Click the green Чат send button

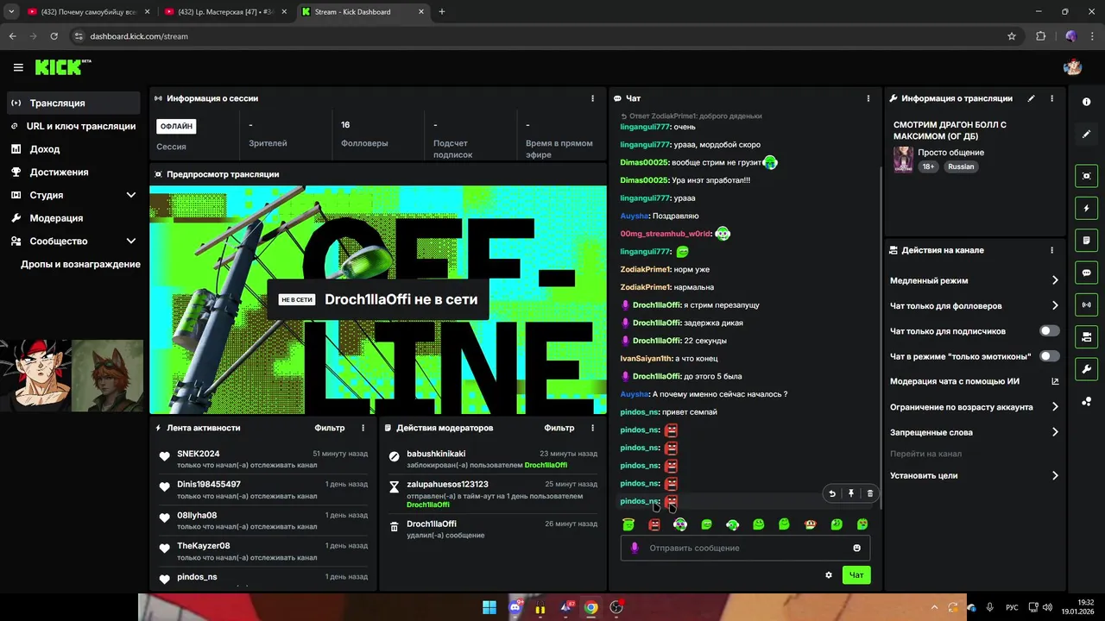[856, 574]
